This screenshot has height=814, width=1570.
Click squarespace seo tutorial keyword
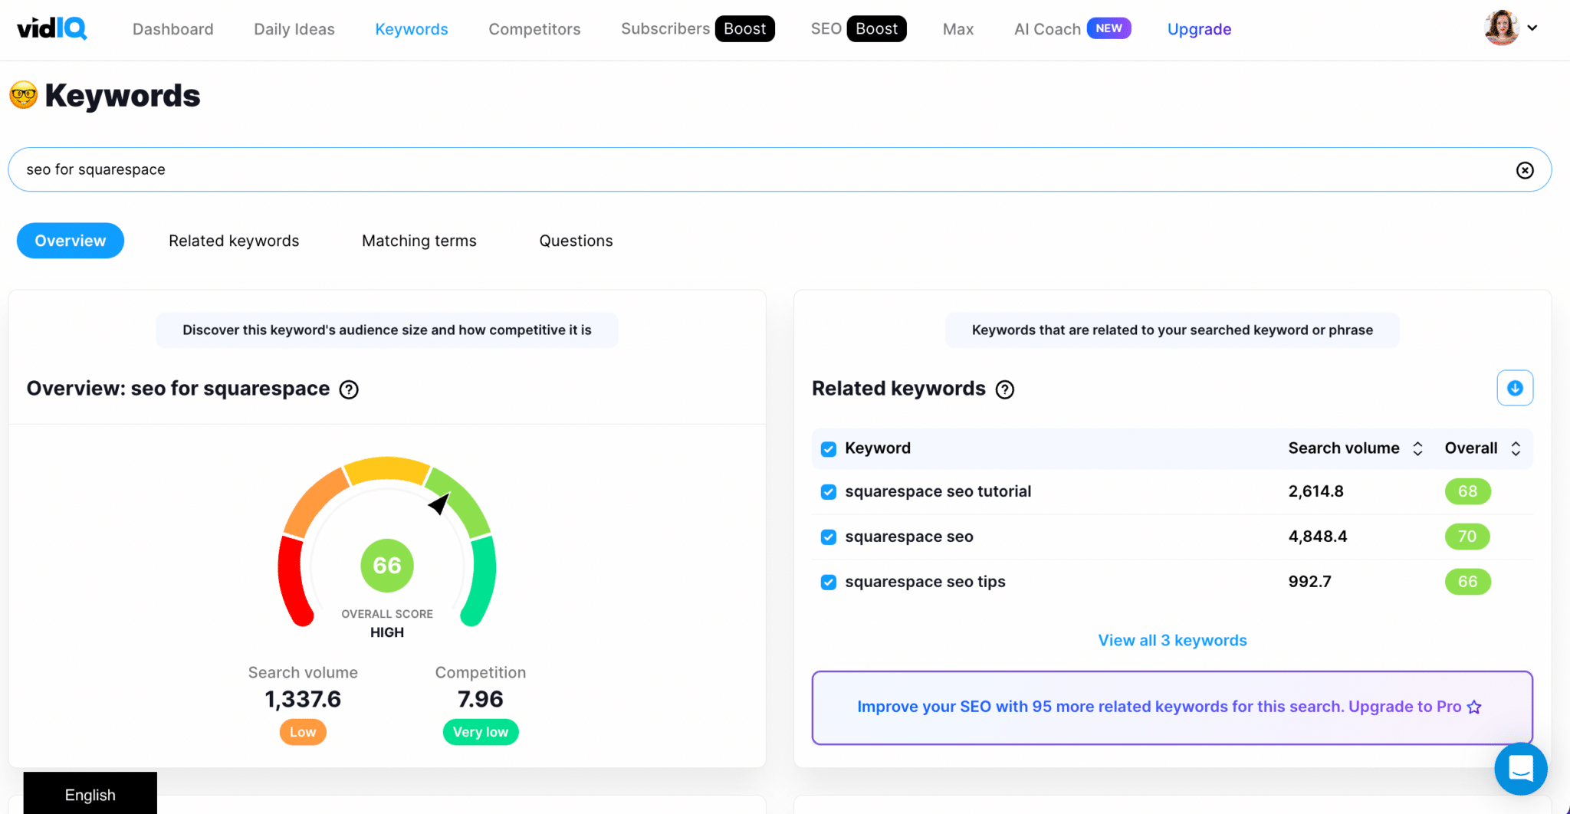(x=938, y=491)
